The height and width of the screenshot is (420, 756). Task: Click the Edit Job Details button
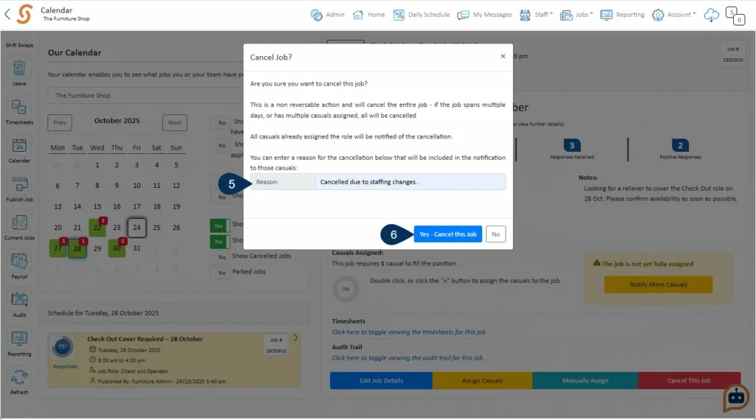click(x=381, y=380)
